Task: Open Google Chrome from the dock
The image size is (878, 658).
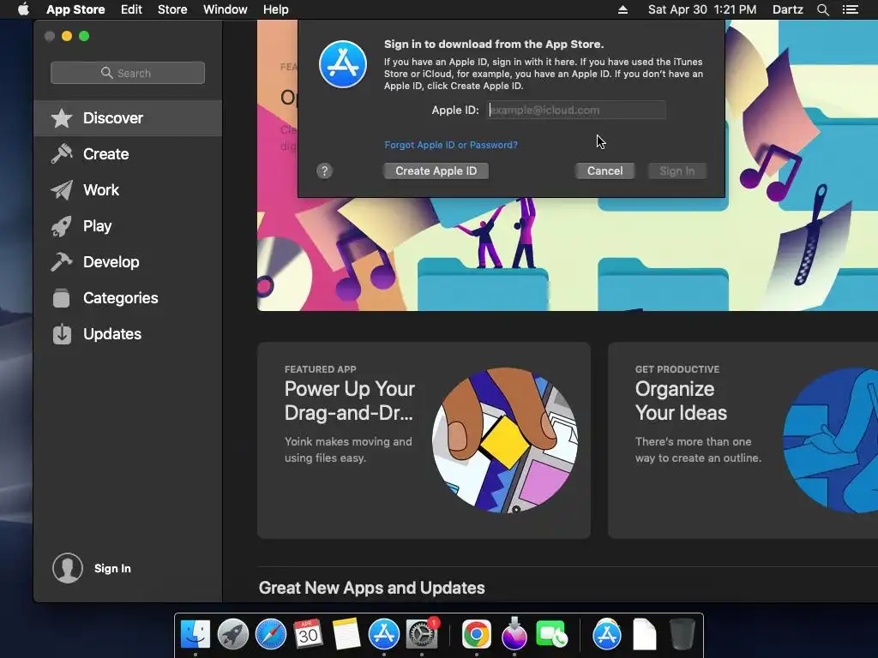Action: coord(477,635)
